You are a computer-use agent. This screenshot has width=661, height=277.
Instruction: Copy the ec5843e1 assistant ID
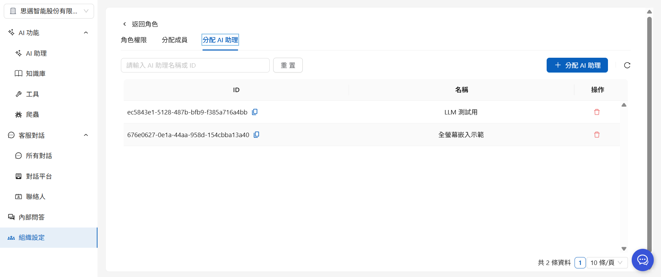coord(255,112)
